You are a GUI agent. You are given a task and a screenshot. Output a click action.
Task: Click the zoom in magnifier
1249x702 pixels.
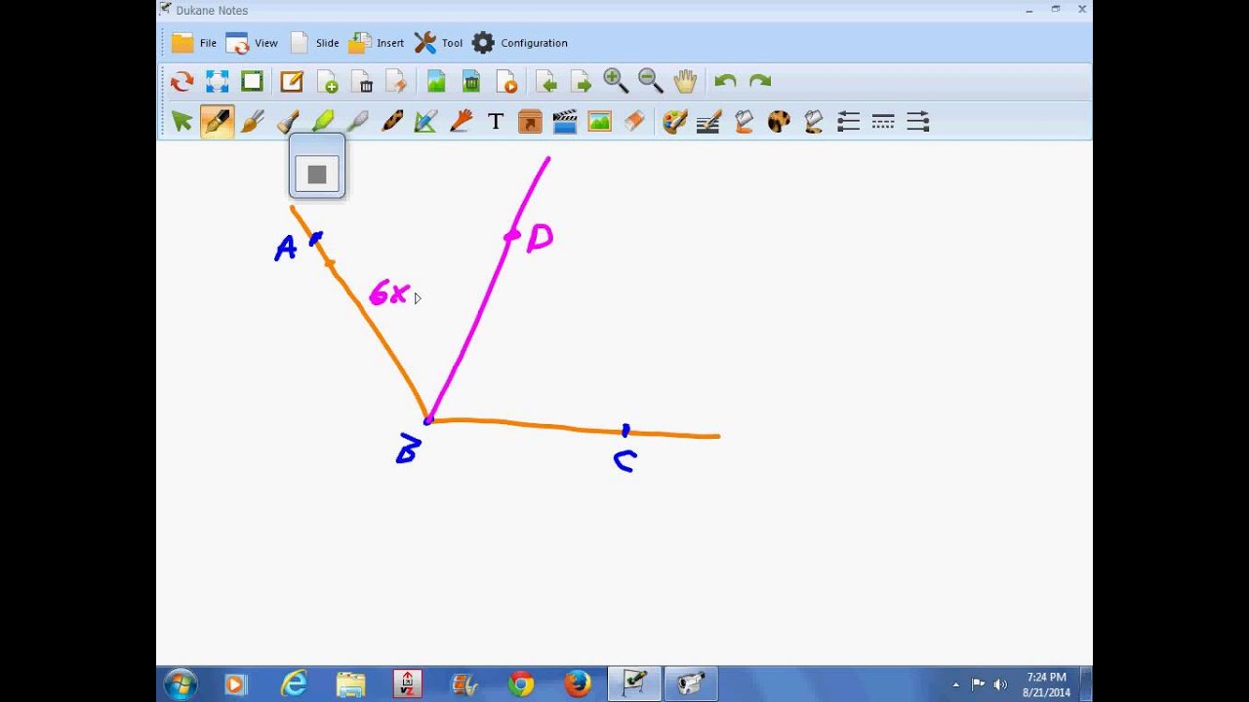click(x=616, y=81)
